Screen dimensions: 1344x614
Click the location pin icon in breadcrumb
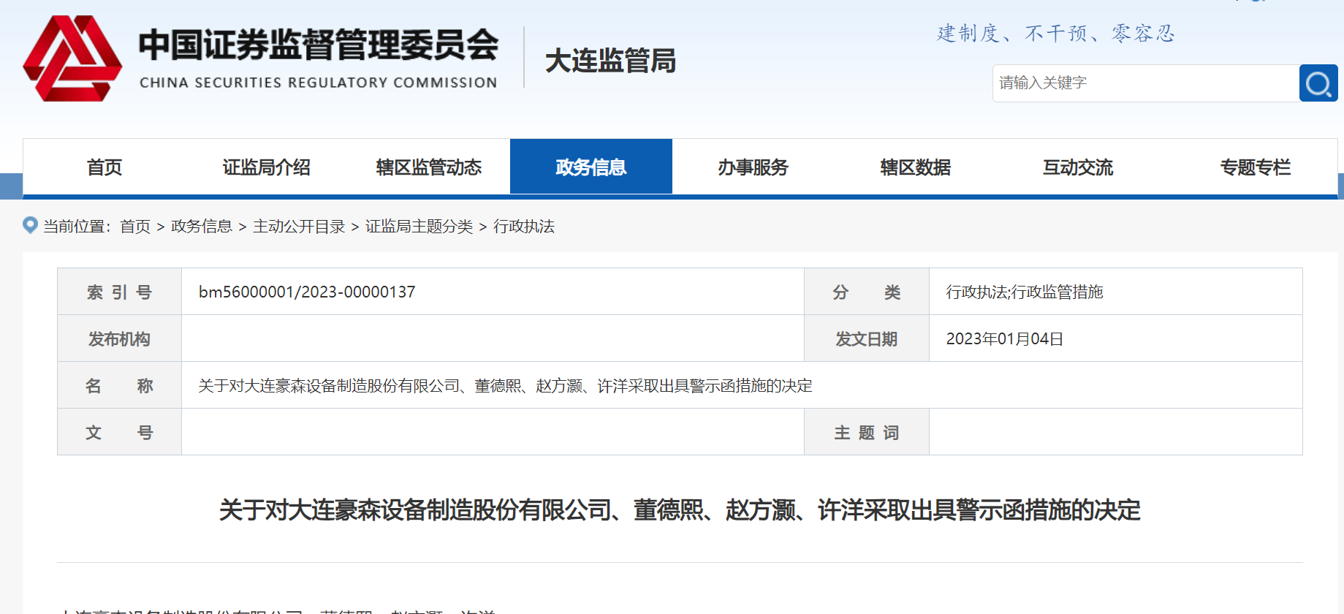tap(30, 225)
